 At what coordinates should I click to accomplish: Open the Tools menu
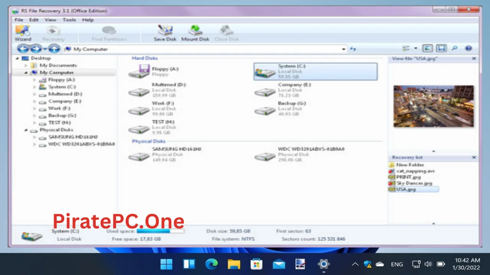[x=69, y=20]
